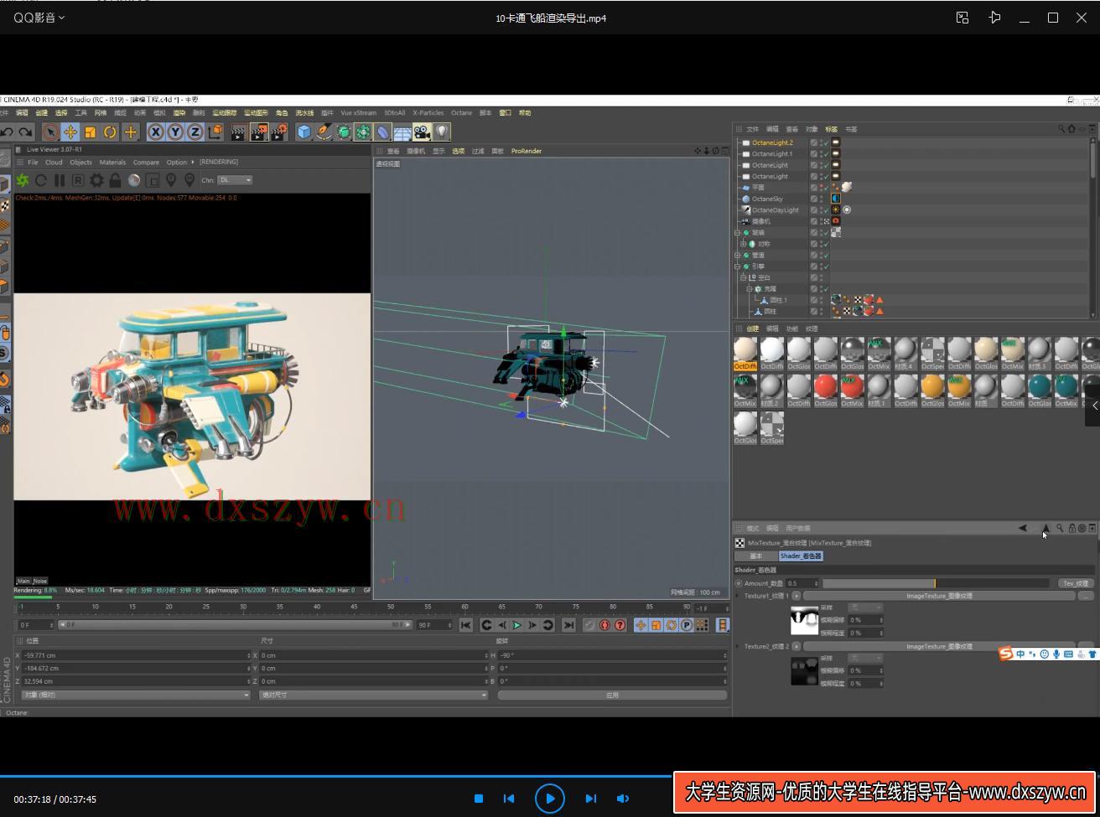Toggle OctaneLight.1 green enable checkmark
The image size is (1100, 817).
pos(825,154)
